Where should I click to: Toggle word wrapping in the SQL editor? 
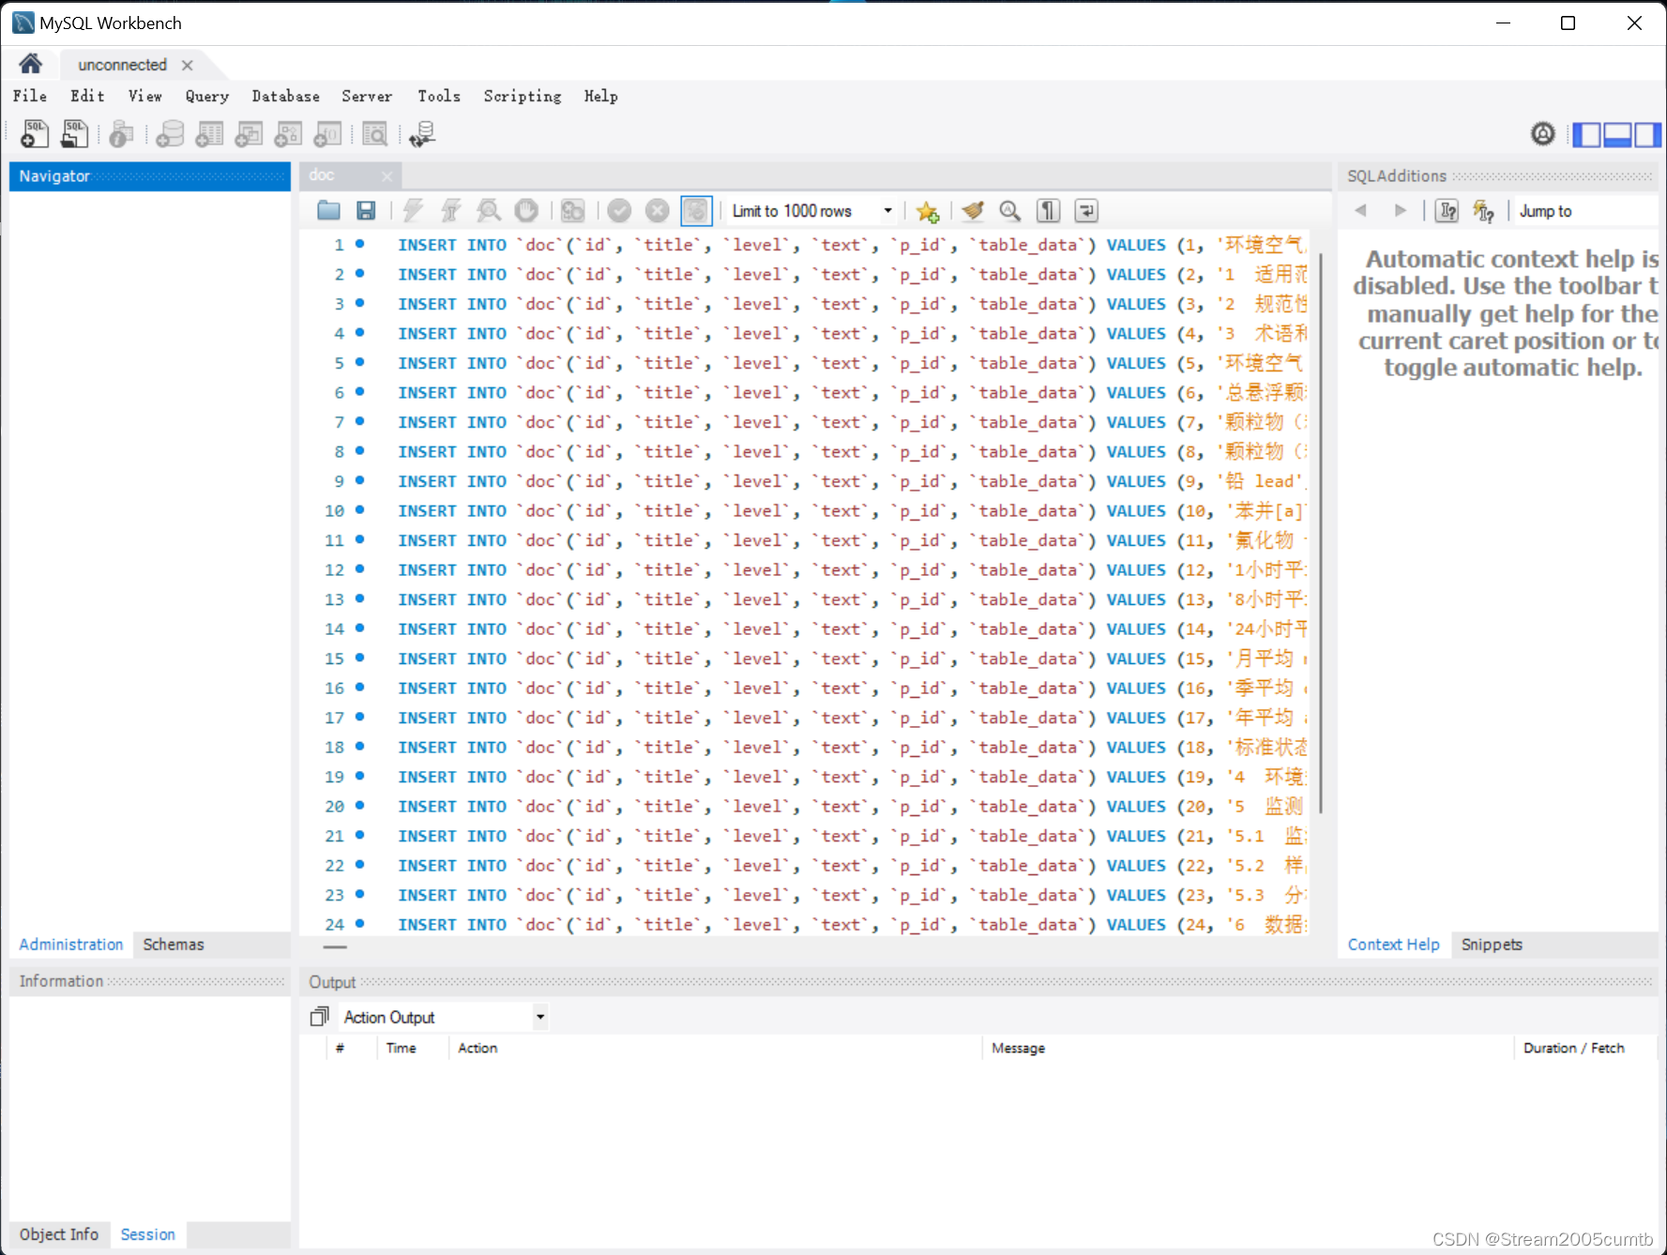1085,210
